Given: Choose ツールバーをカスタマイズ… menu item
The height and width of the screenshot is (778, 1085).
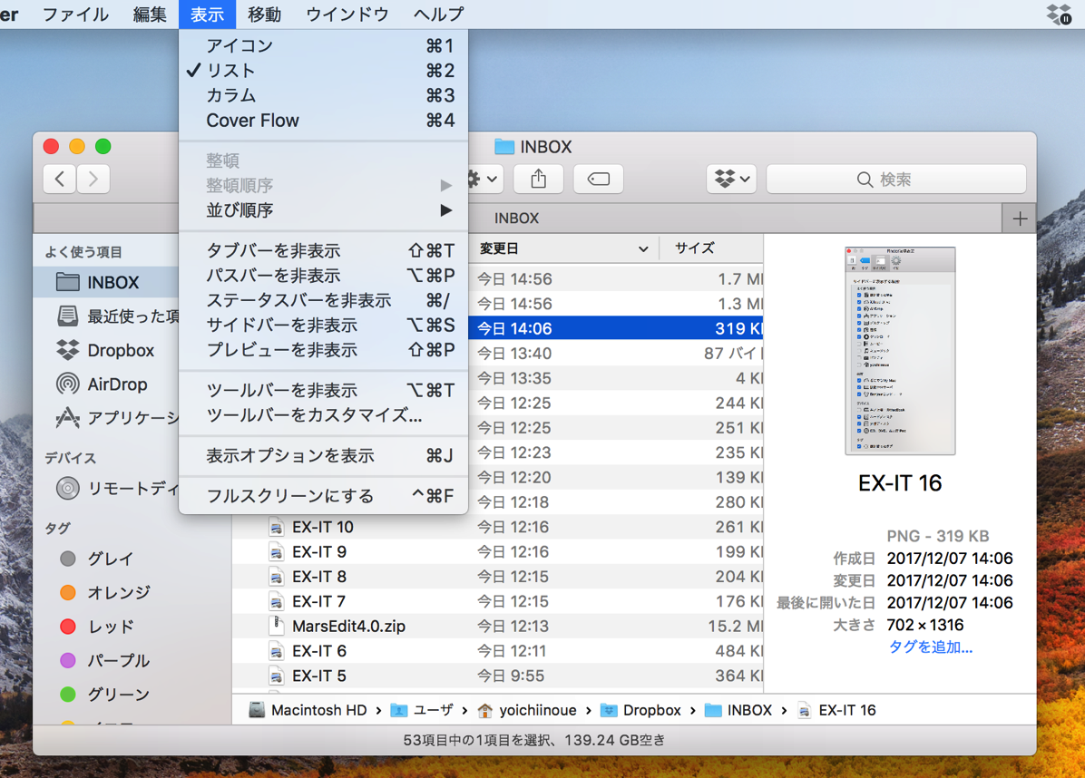Looking at the screenshot, I should click(323, 415).
